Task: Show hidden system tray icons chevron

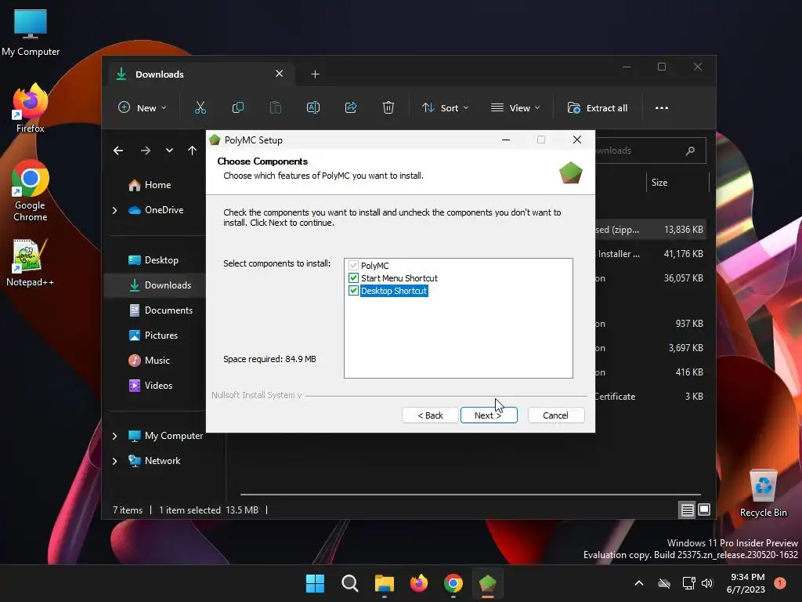Action: coord(639,583)
